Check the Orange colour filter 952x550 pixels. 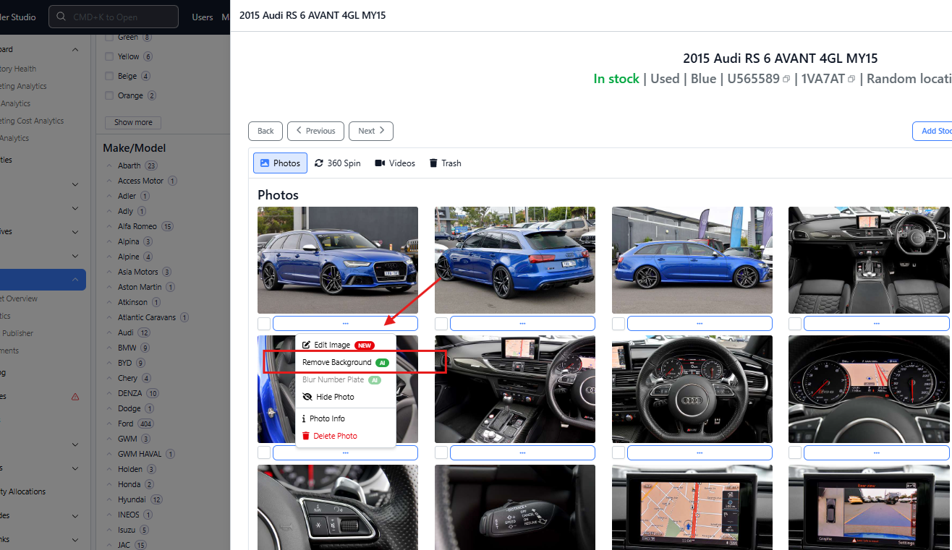pyautogui.click(x=109, y=95)
